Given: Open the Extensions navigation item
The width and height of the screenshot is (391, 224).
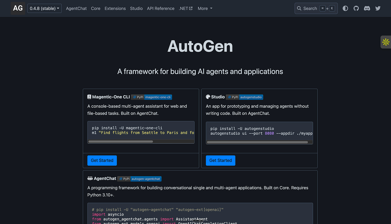Looking at the screenshot, I should (x=115, y=8).
